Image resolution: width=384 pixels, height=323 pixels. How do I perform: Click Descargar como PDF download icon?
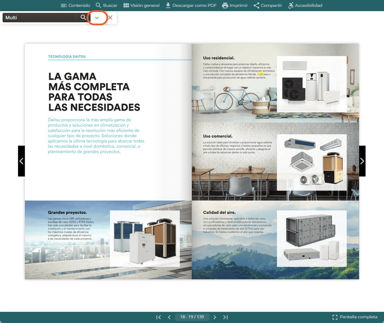click(x=168, y=6)
